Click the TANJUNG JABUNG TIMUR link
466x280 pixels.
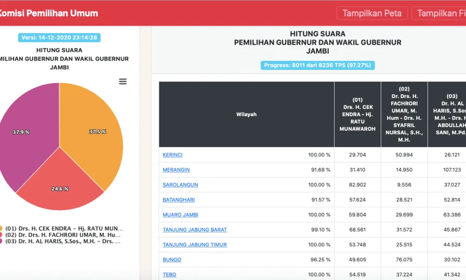[x=195, y=245]
